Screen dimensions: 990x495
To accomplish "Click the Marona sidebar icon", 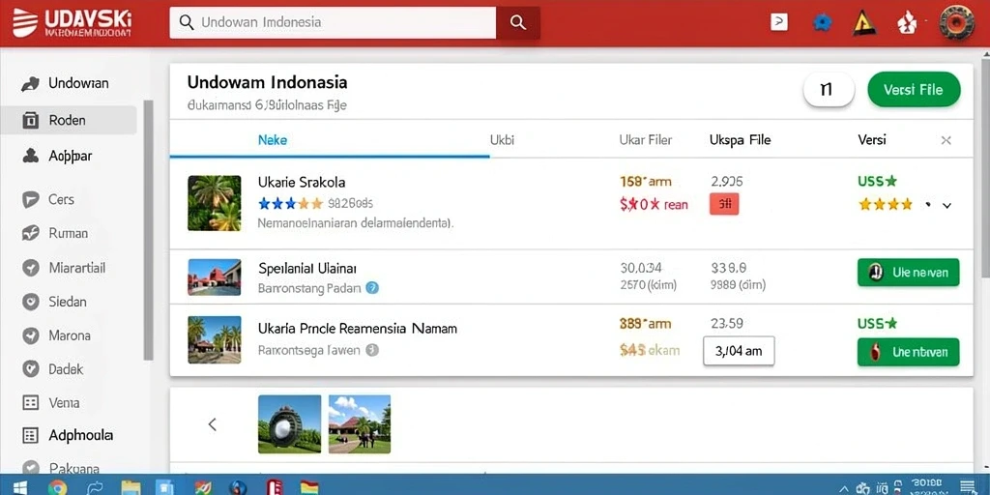I will [30, 335].
